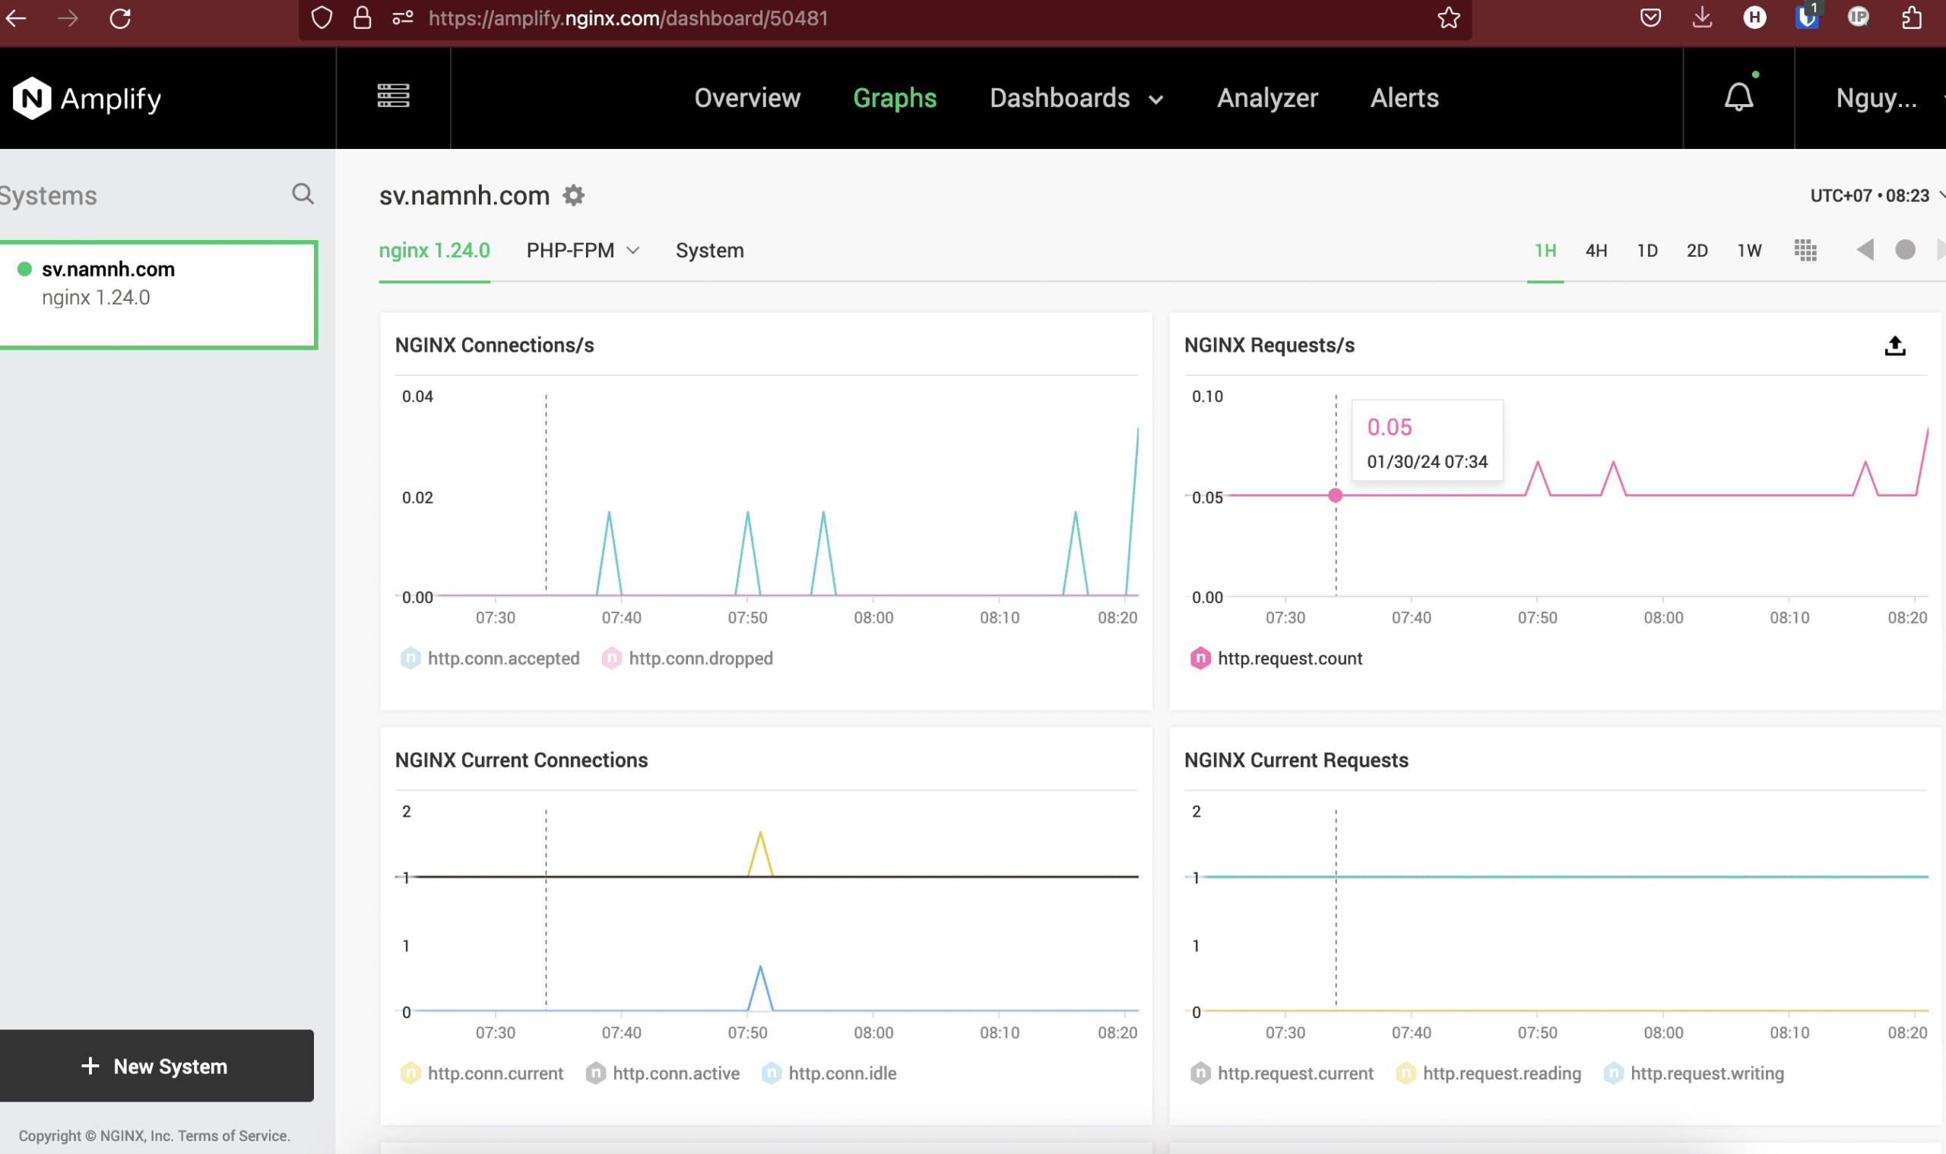Viewport: 1946px width, 1154px height.
Task: Step back in time with left arrow
Action: click(1865, 251)
